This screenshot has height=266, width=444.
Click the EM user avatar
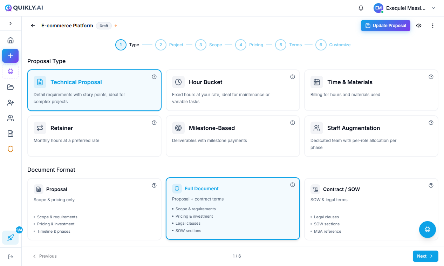click(x=378, y=8)
